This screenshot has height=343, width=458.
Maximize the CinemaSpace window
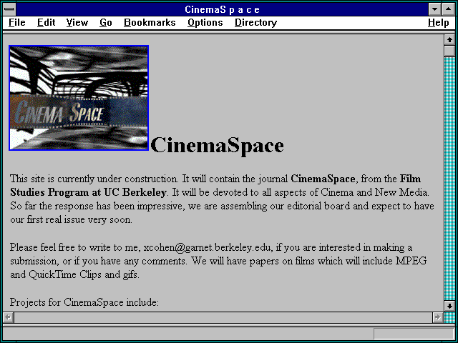pyautogui.click(x=449, y=9)
